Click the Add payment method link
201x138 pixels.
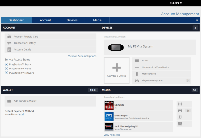coord(21,114)
